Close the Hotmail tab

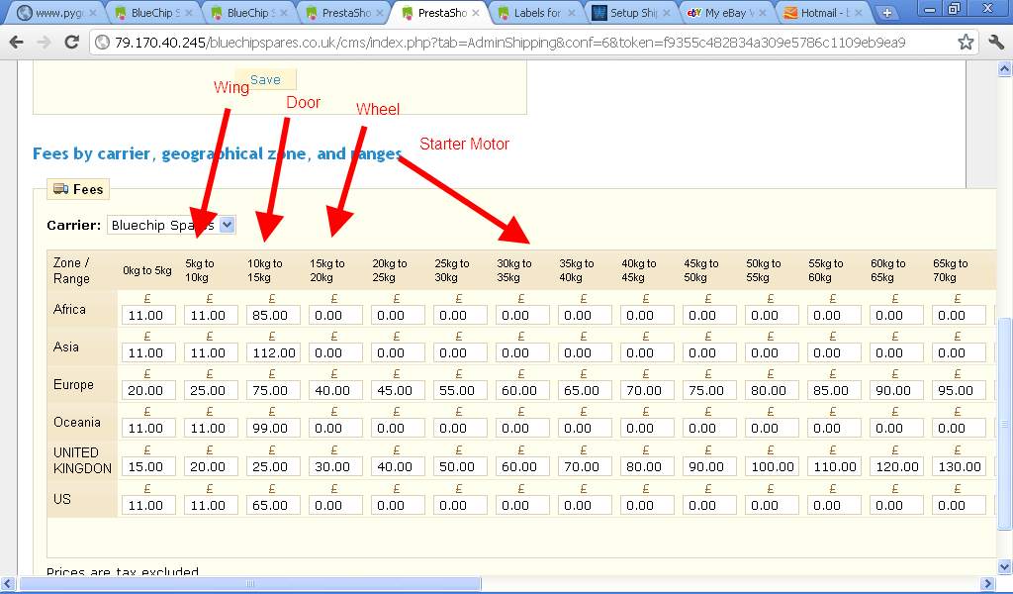point(858,13)
